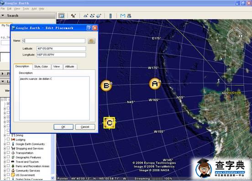
Task: Expand the Geographic Features tree node
Action: pyautogui.click(x=5, y=157)
